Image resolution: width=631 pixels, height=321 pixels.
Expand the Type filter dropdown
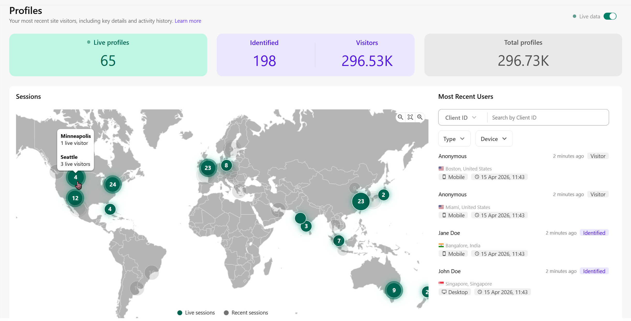[x=454, y=139]
